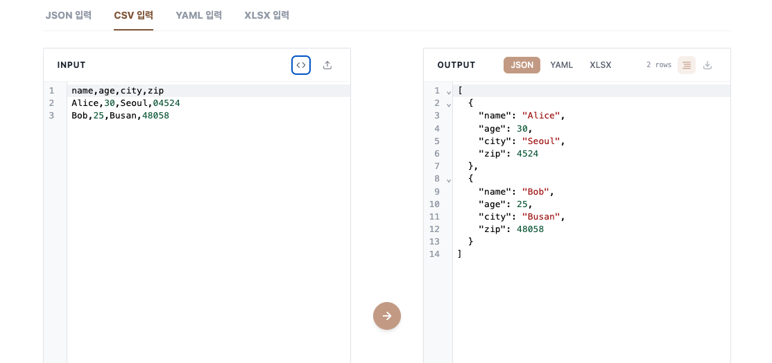Click output line '"zip": 4524'

pos(508,154)
